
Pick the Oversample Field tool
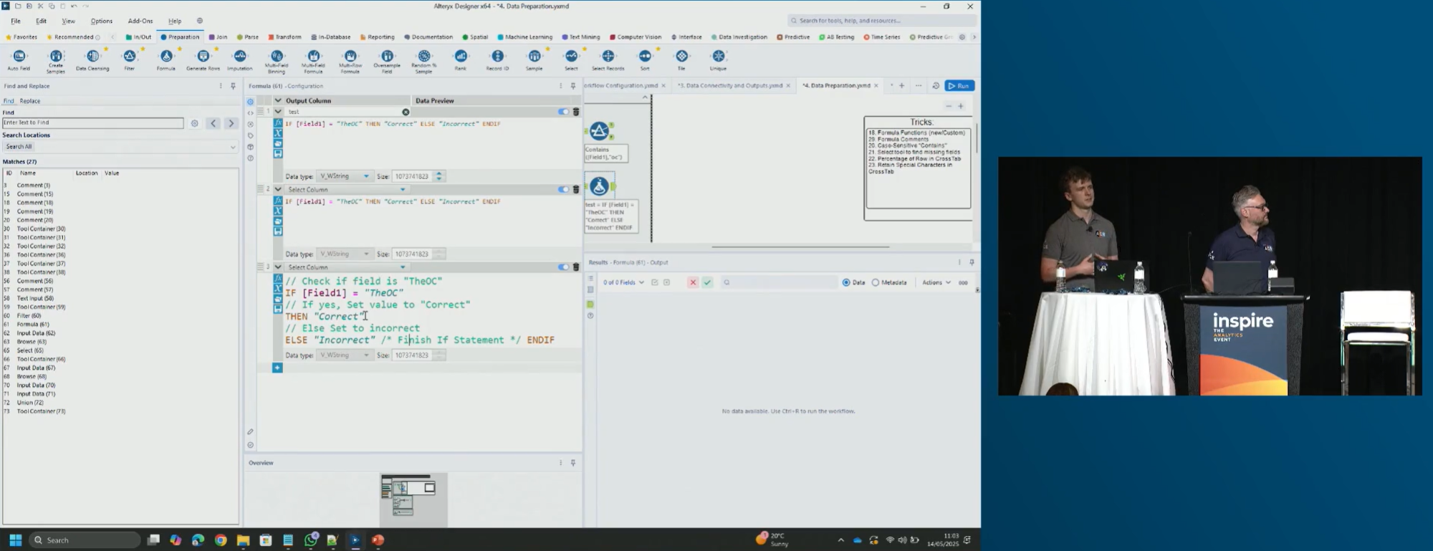tap(387, 61)
